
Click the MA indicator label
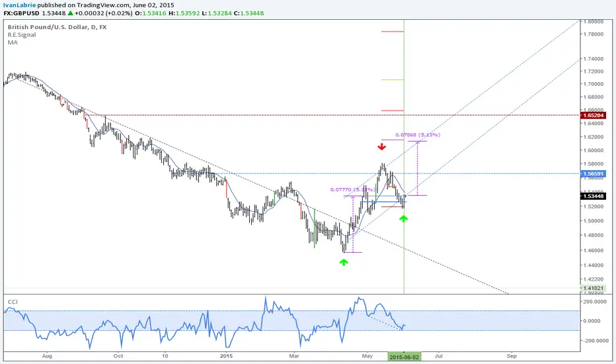click(x=13, y=42)
